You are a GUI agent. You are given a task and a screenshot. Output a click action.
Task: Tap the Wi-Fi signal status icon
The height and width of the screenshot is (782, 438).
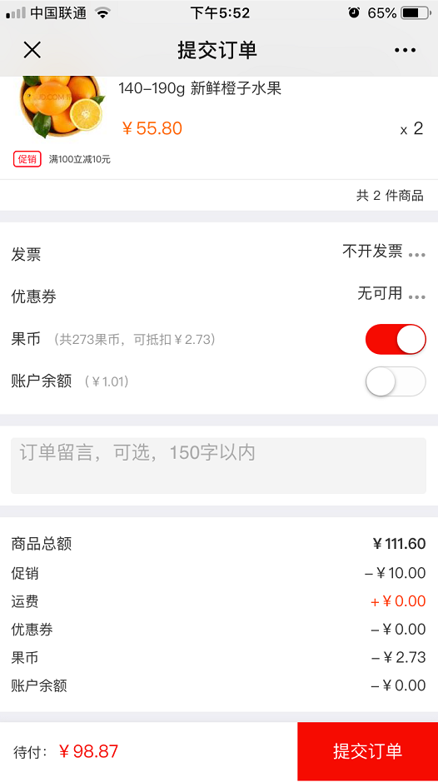coord(102,13)
